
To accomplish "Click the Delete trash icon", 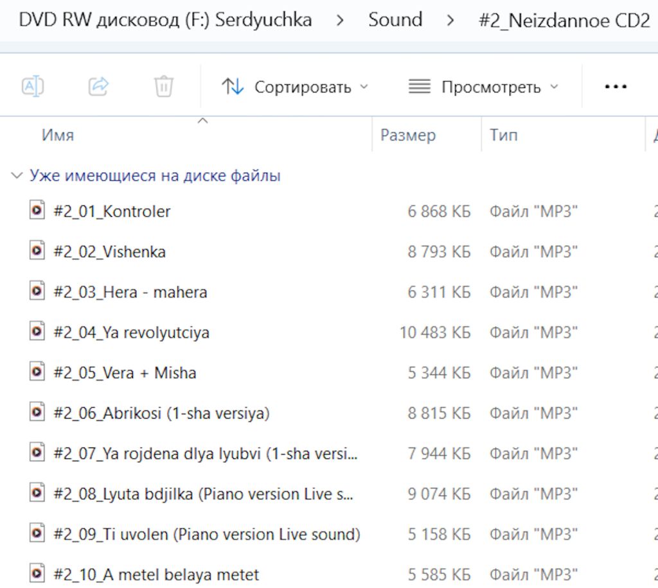I will click(x=164, y=86).
